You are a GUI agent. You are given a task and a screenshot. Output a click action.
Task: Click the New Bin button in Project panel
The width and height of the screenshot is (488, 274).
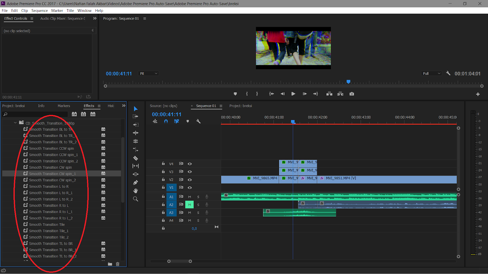click(x=110, y=264)
